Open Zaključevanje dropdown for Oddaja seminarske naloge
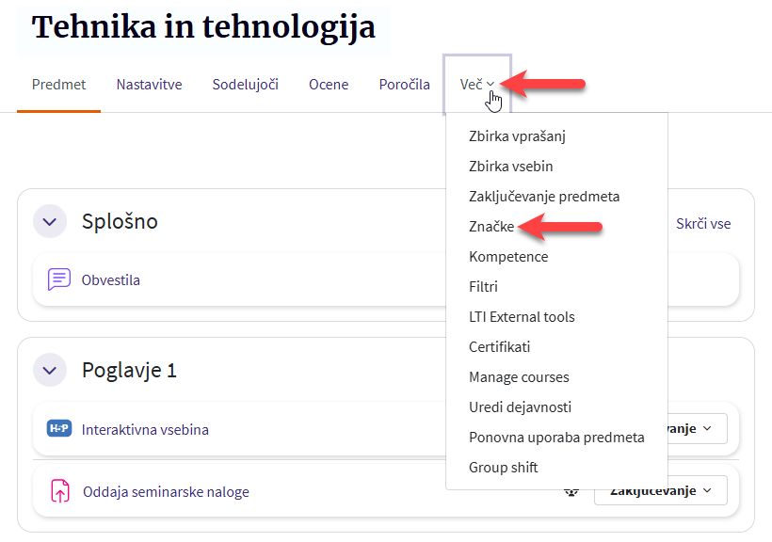Viewport: 772px width, 542px height. 661,490
